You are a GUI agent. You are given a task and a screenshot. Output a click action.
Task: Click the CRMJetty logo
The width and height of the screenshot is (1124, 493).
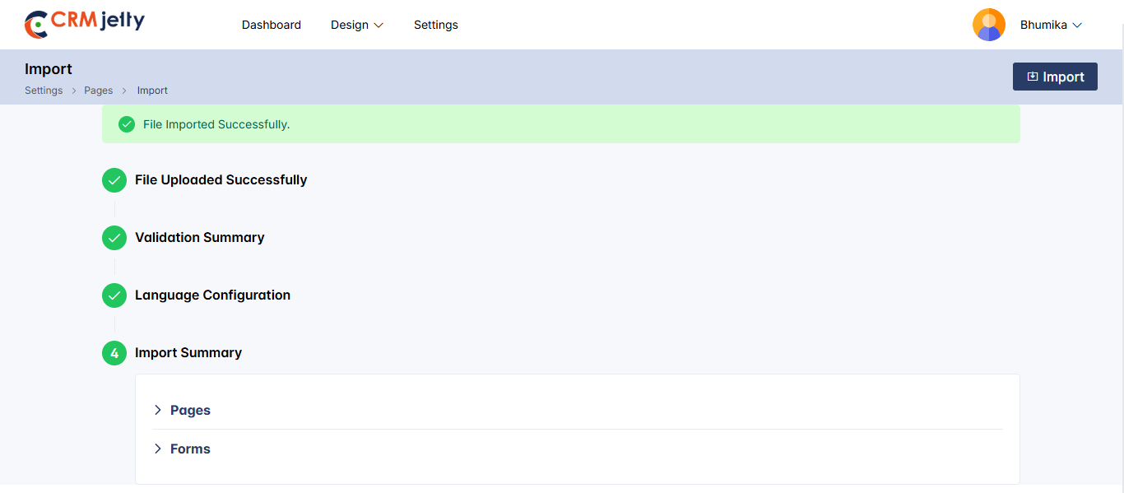click(x=85, y=24)
